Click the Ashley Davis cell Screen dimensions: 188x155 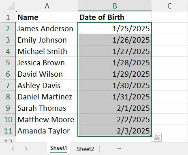[47, 85]
